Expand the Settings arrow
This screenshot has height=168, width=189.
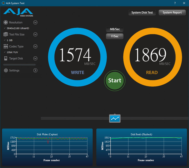click(35, 70)
